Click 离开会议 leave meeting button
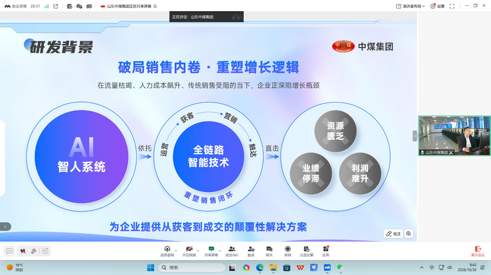Image resolution: width=491 pixels, height=275 pixels. click(x=478, y=251)
